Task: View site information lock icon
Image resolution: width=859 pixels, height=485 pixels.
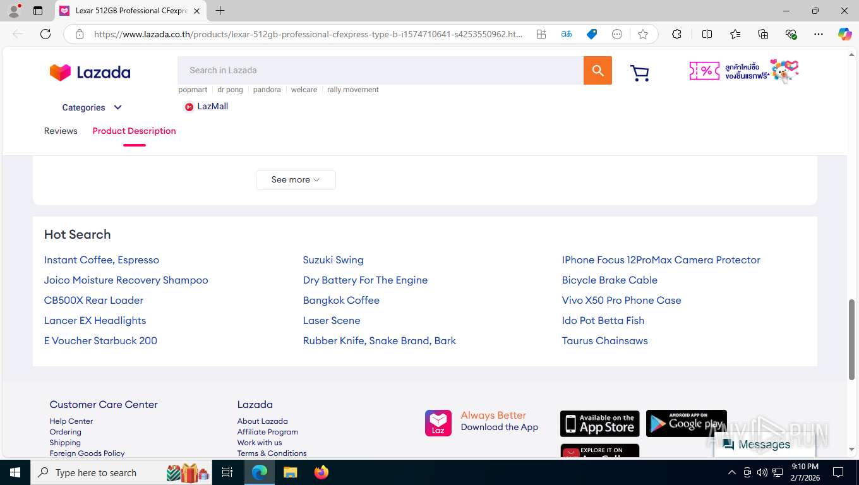Action: (x=80, y=34)
